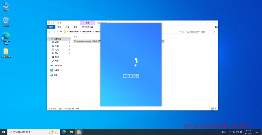Click the taskbar search box

click(34, 132)
